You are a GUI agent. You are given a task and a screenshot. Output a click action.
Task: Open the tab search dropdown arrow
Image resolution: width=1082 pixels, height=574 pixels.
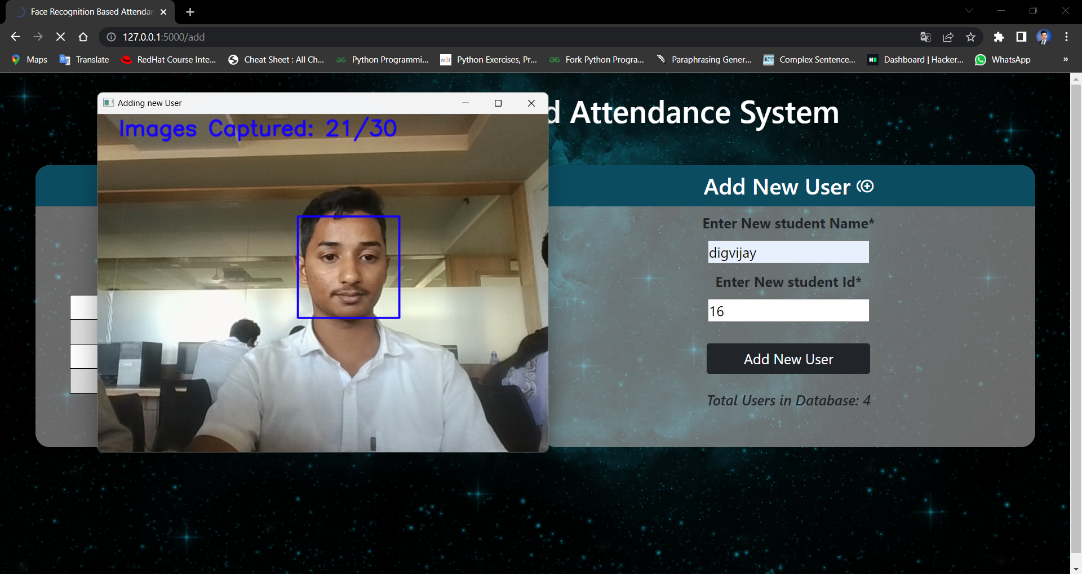(969, 11)
